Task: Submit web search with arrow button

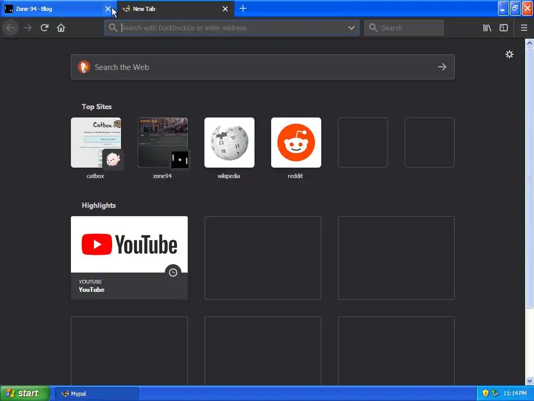Action: (442, 67)
